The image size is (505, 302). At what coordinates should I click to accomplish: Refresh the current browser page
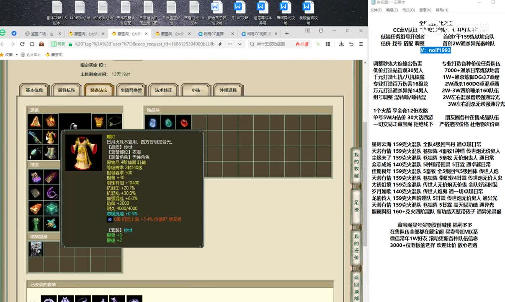22,44
